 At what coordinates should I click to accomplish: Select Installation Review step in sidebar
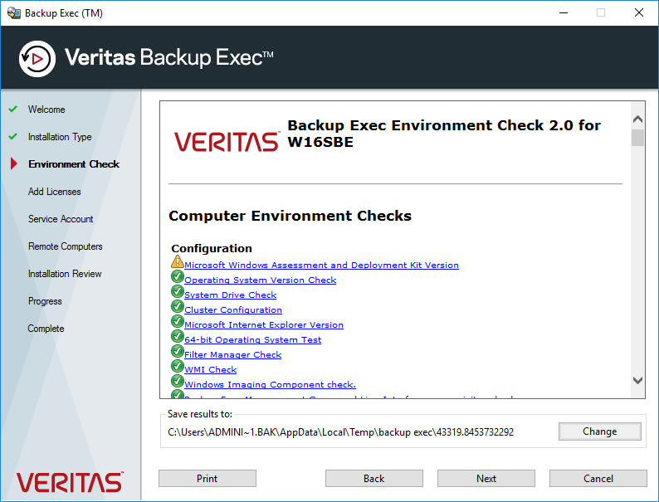(x=65, y=274)
